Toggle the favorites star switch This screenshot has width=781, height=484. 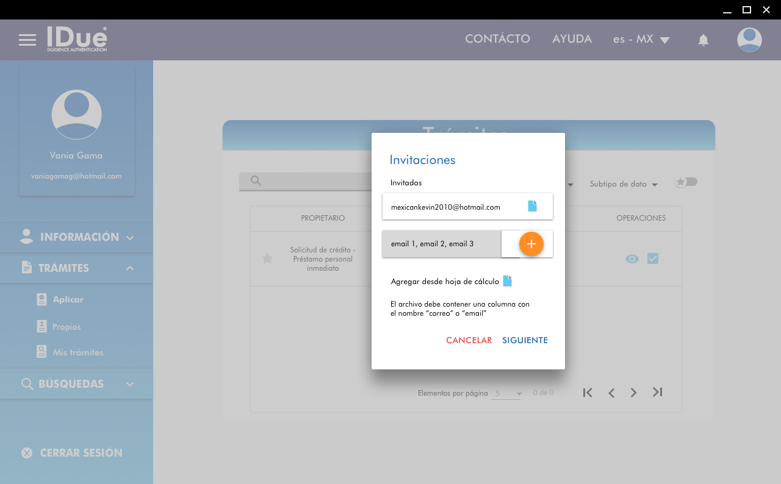686,182
